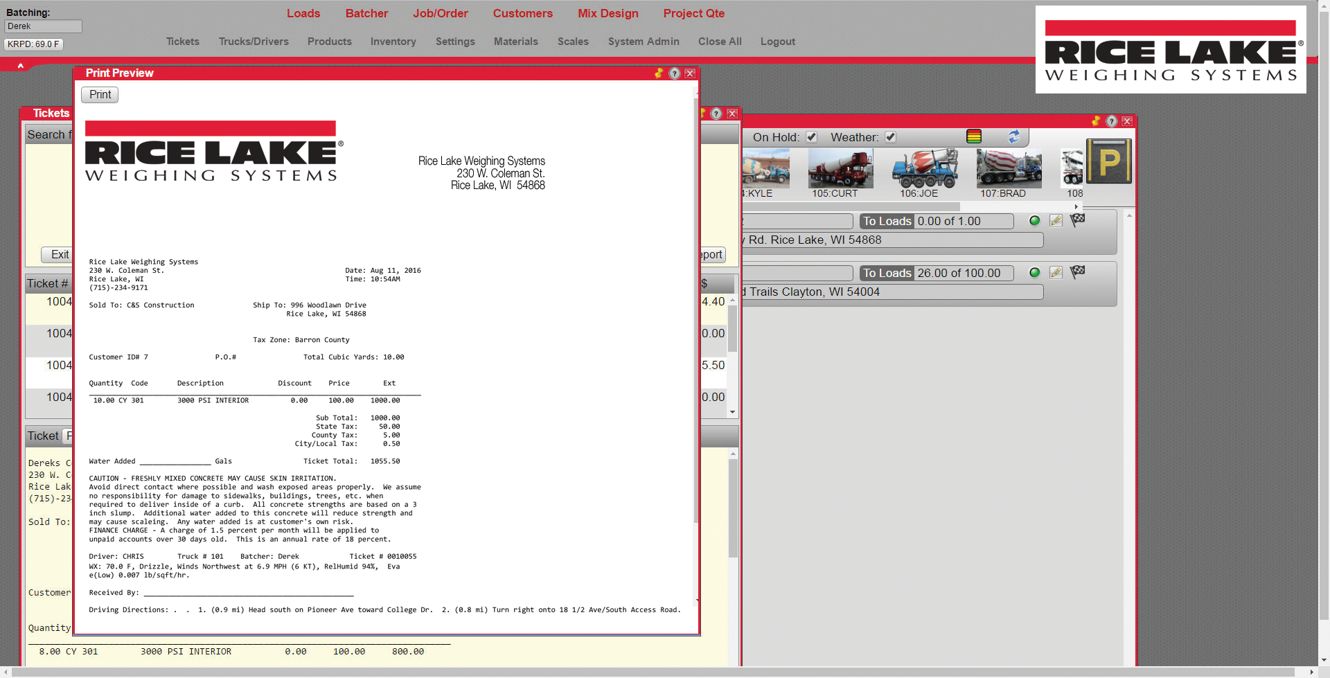Edit the 0.00 of 1.00 order with pencil icon
This screenshot has width=1330, height=678.
(x=1056, y=221)
